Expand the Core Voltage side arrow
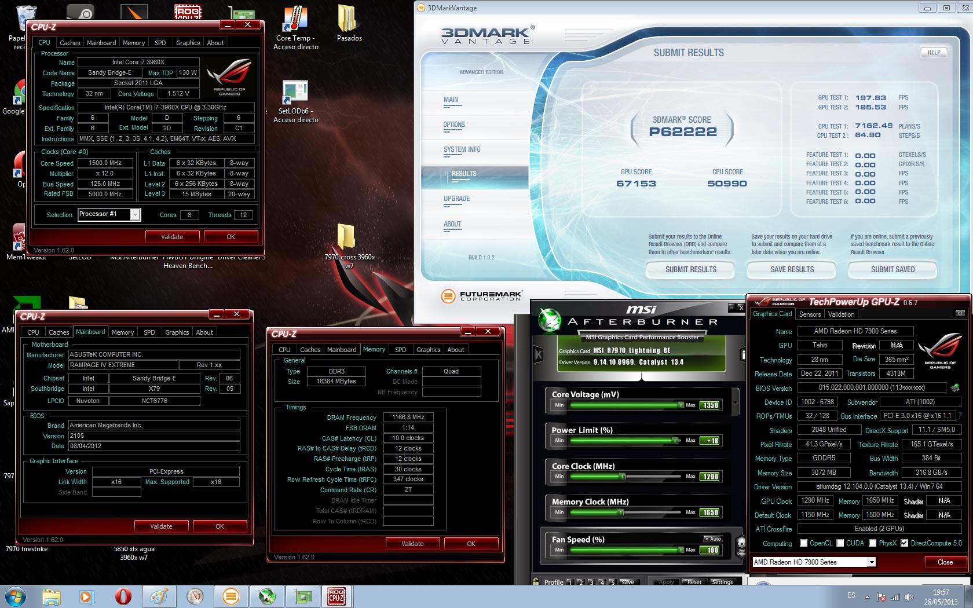The image size is (973, 608). click(x=735, y=402)
